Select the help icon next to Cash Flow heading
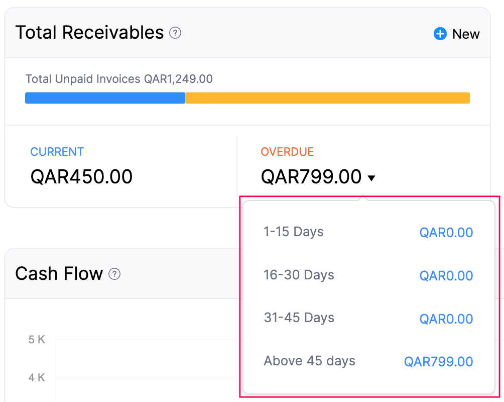 (x=115, y=274)
